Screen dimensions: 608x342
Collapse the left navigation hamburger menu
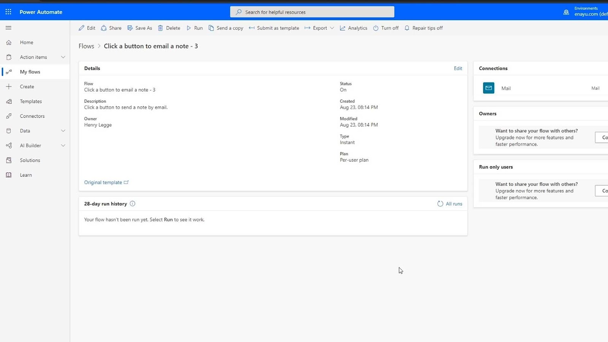point(8,28)
